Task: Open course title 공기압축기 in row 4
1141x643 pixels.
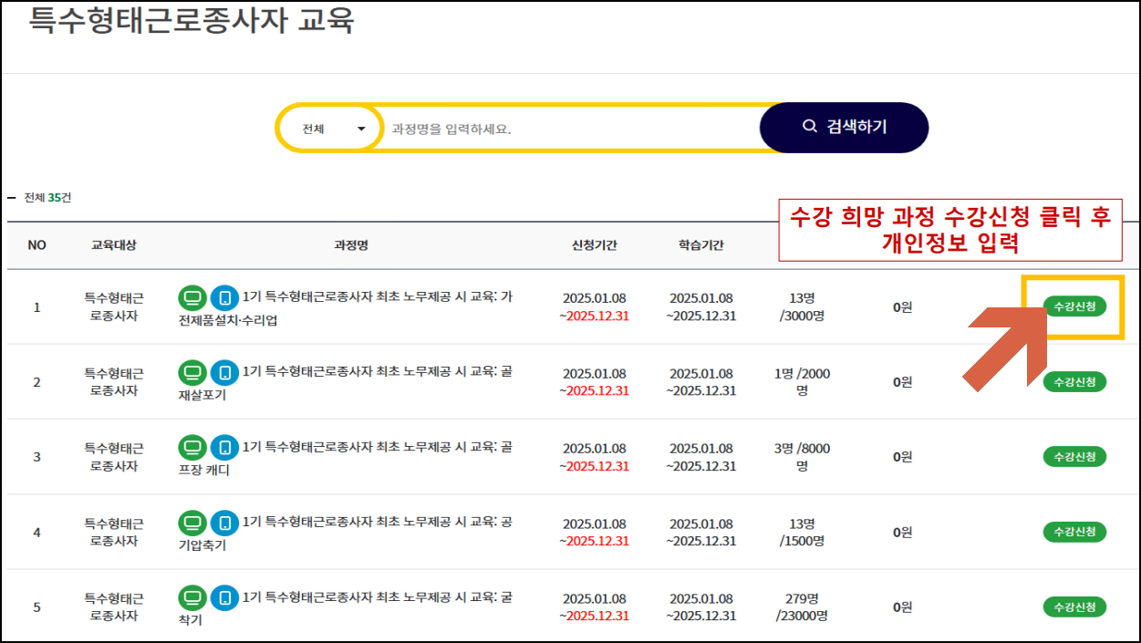Action: tap(346, 534)
